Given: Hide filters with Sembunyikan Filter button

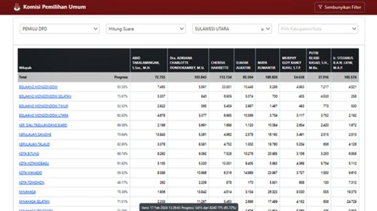Looking at the screenshot, I should click(339, 7).
